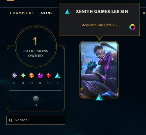Select the SKINS tab
This screenshot has width=146, height=135.
(x=47, y=13)
